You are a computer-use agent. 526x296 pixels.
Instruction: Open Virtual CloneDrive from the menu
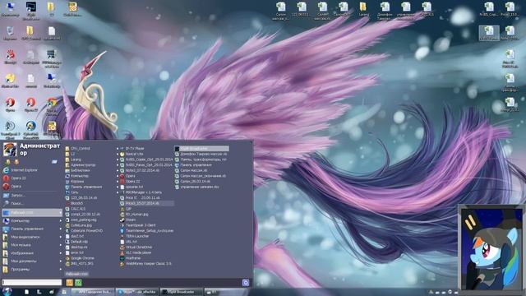click(x=136, y=247)
